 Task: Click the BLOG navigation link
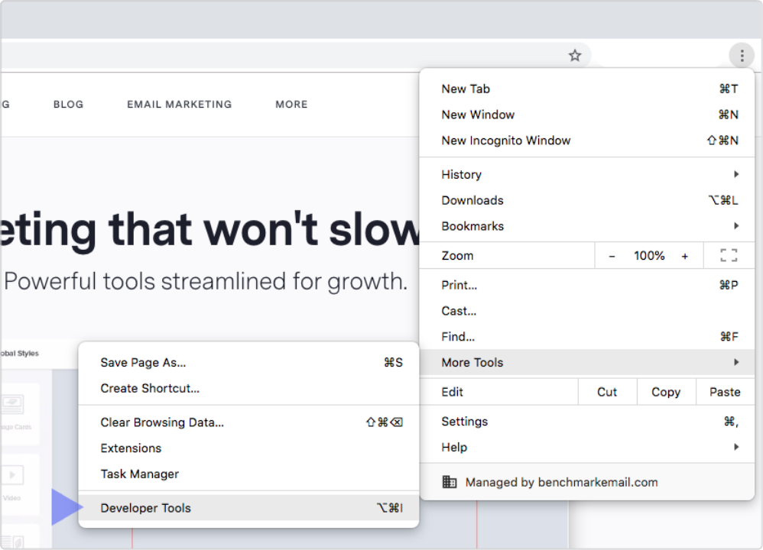click(x=68, y=104)
